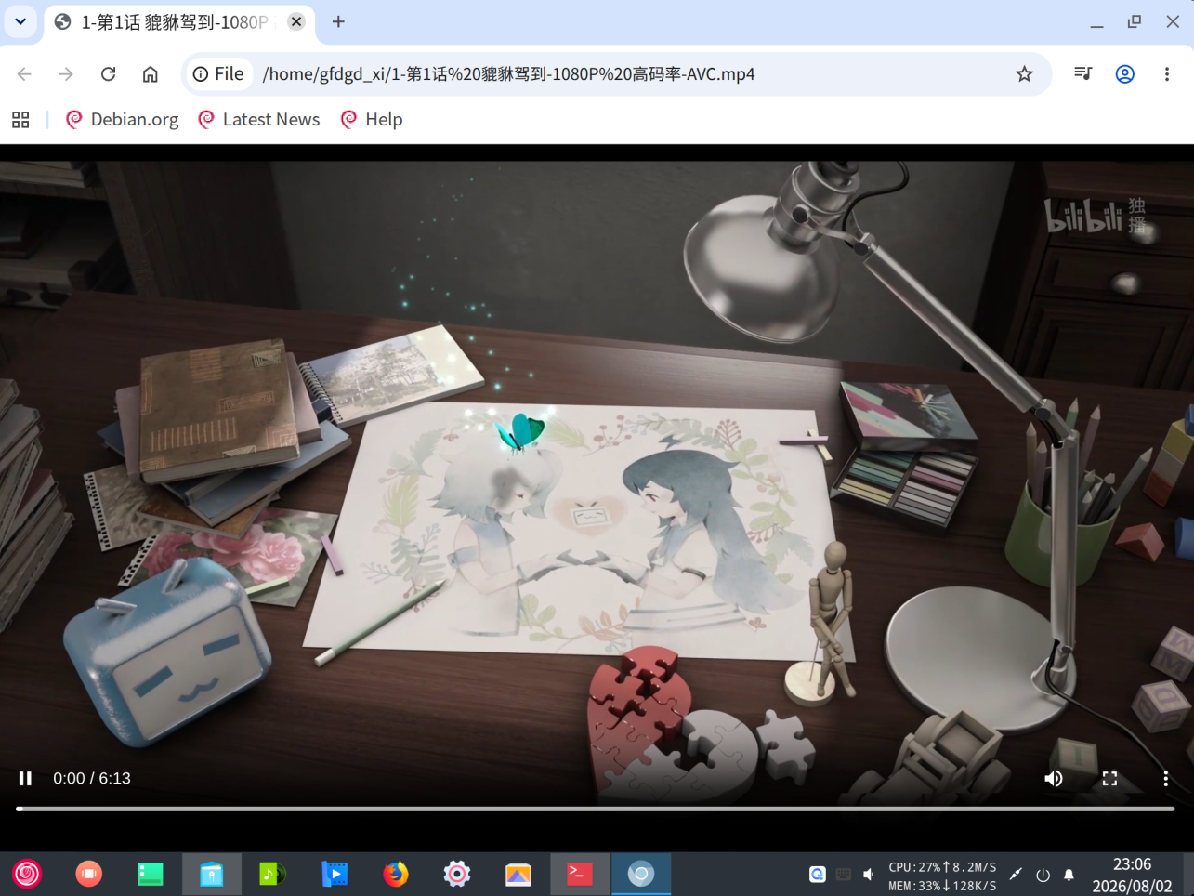
Task: Open the power options tray icon
Action: tap(1043, 875)
